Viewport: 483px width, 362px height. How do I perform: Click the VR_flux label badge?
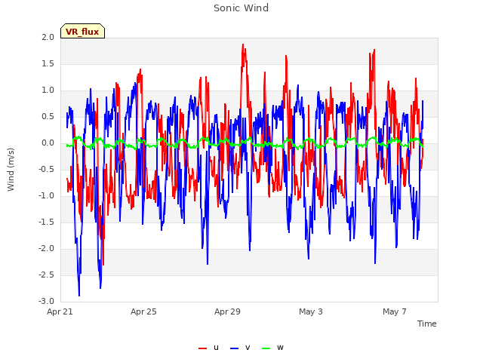82,31
